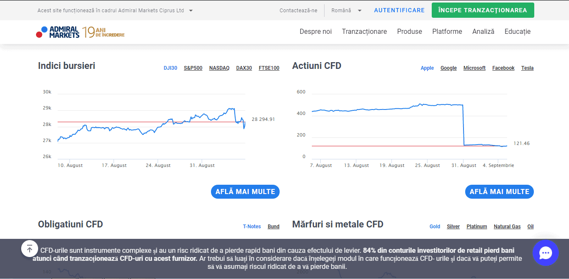This screenshot has width=569, height=279.
Task: Click the ÎNCEPE TRANZACȚIONAREA button
Action: [483, 10]
